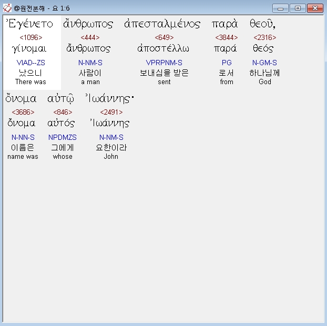The height and width of the screenshot is (326, 327).
Task: Select the Greek word ὄνομα in second row
Action: [x=21, y=98]
